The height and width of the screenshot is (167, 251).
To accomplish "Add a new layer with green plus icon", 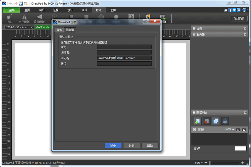I will [x=198, y=121].
